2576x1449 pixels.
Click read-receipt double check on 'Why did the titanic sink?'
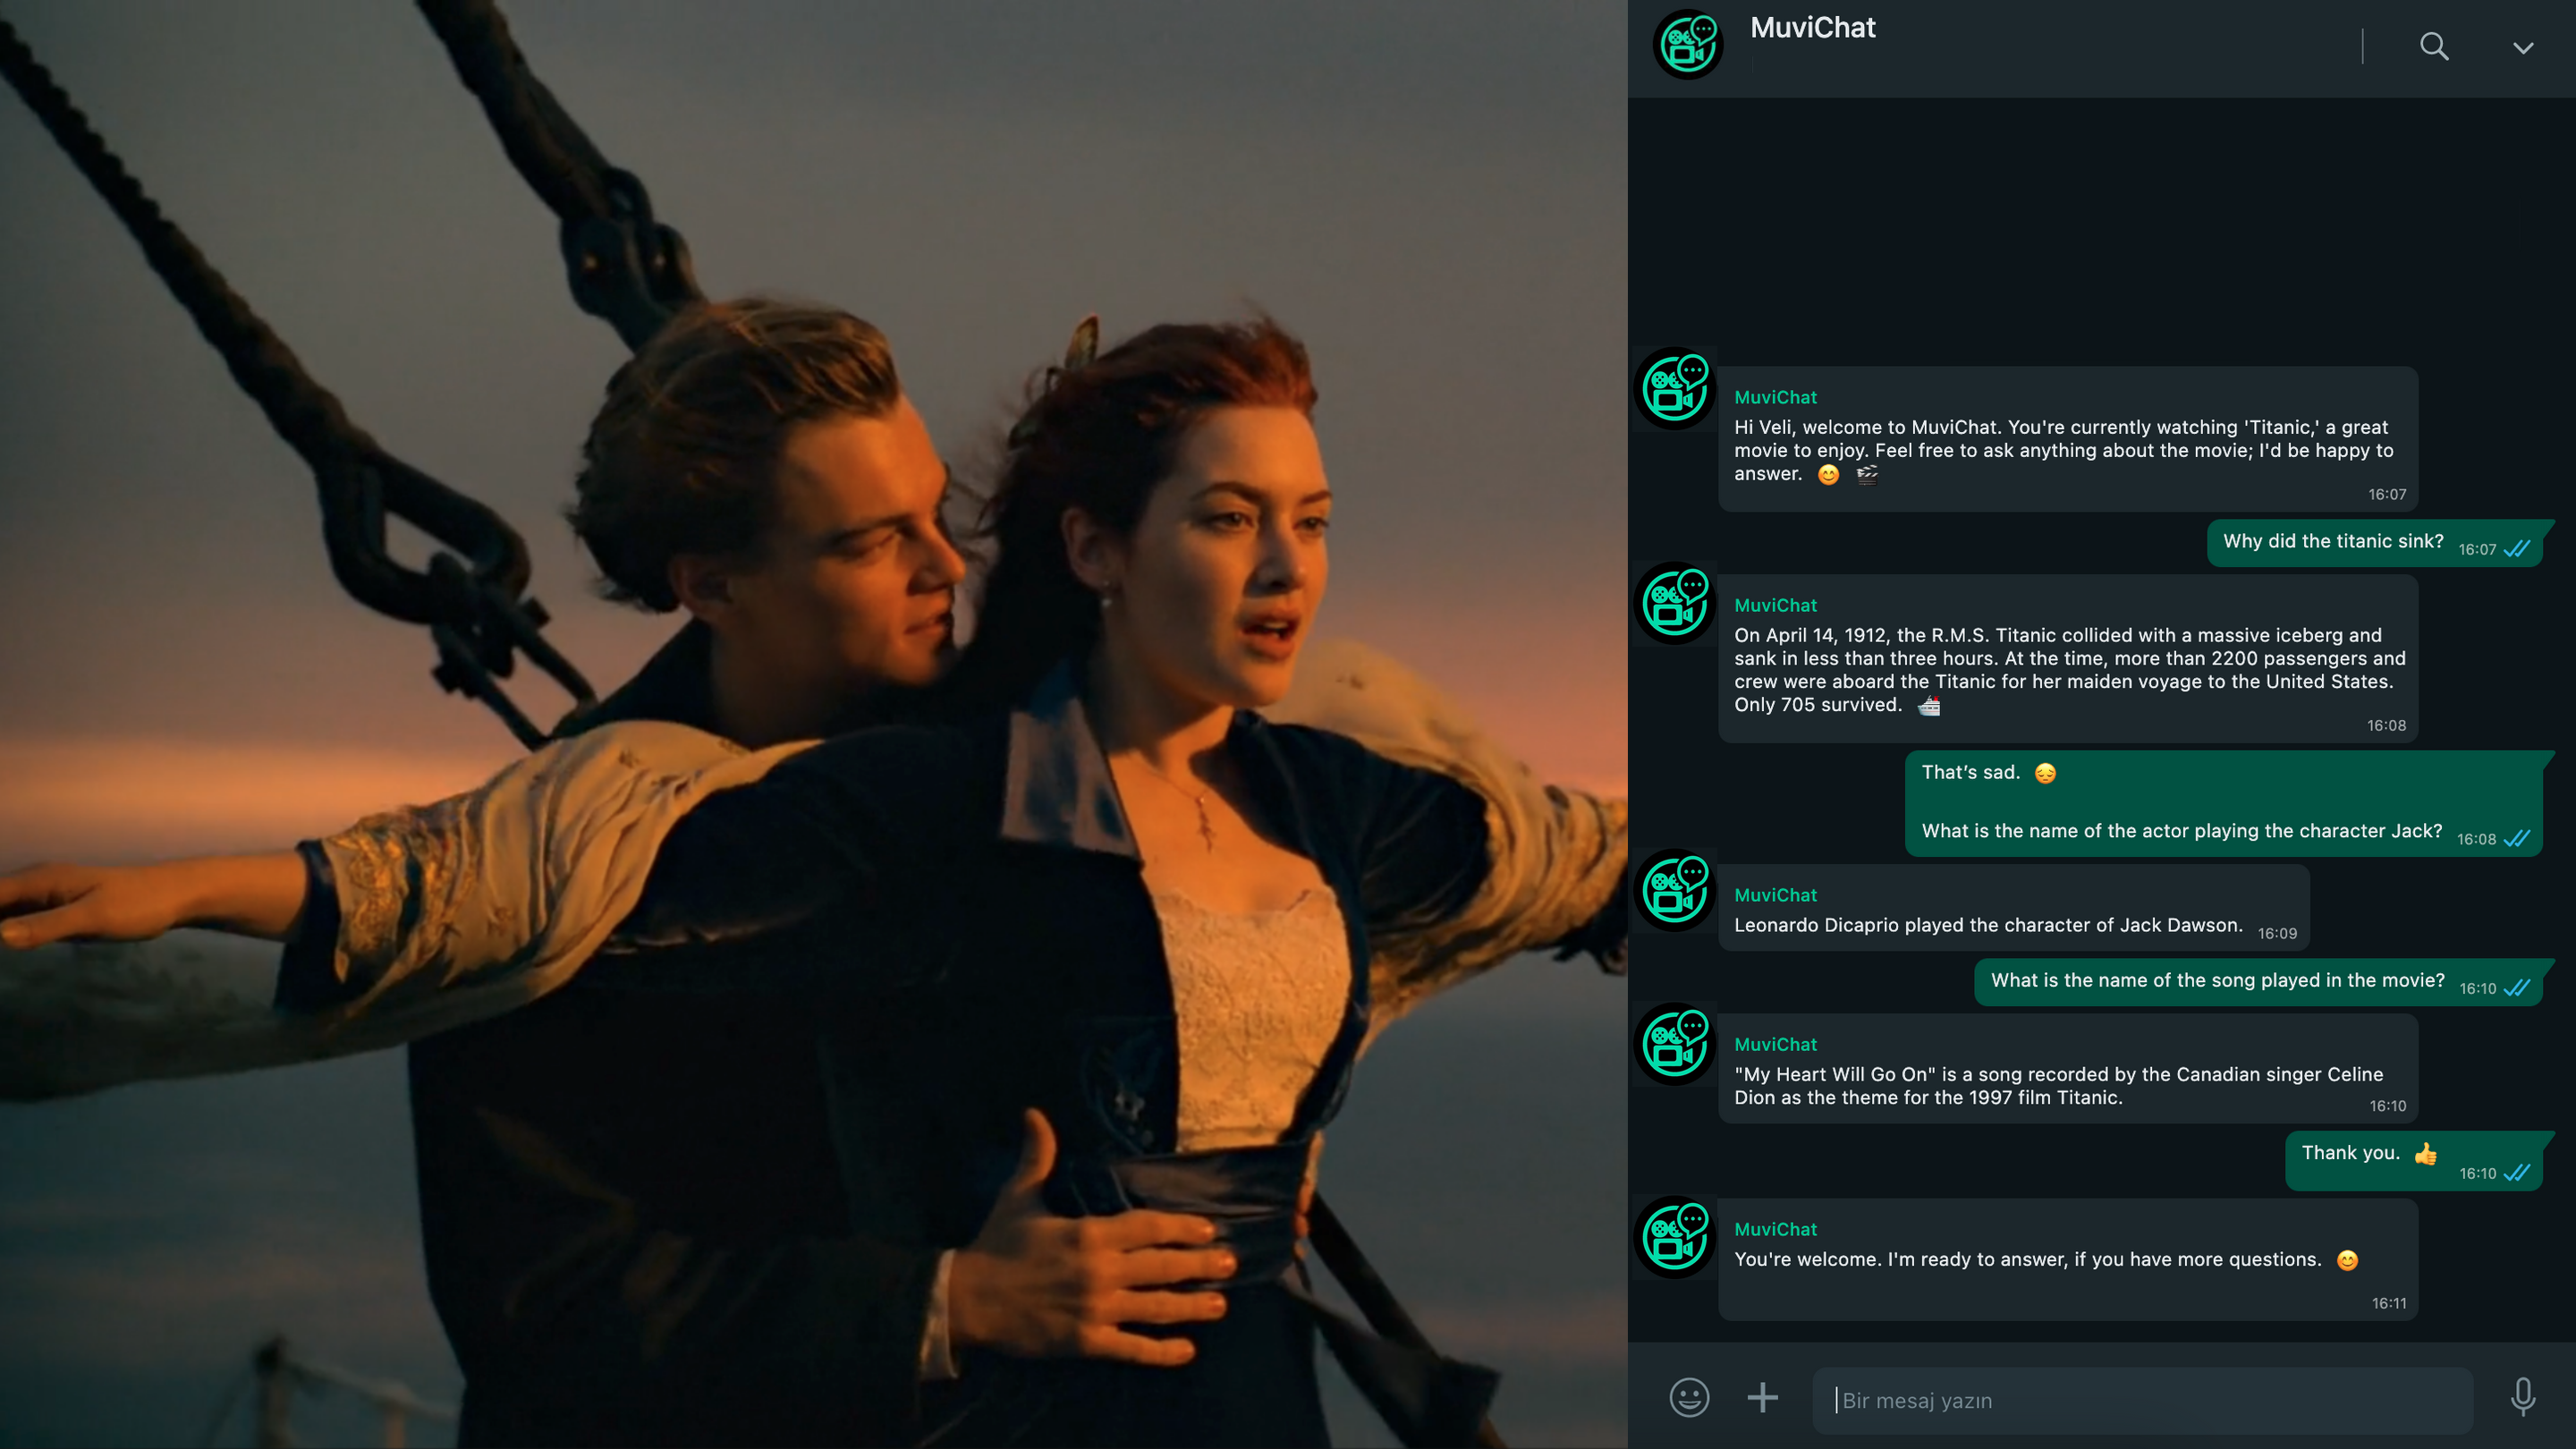pyautogui.click(x=2516, y=549)
